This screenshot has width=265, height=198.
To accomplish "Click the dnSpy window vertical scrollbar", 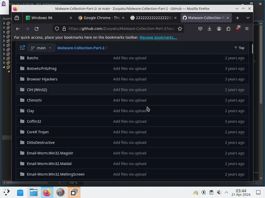I will (x=261, y=64).
